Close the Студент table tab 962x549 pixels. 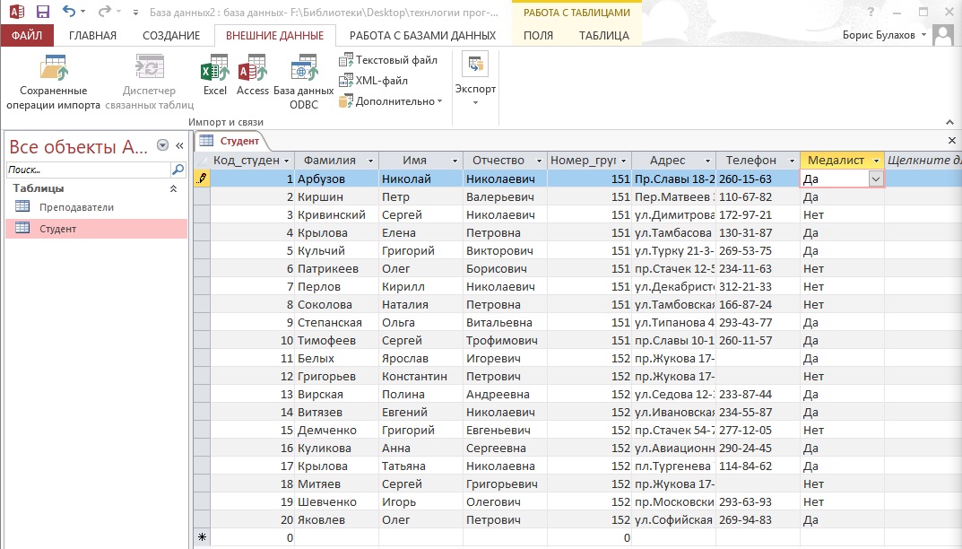point(952,141)
